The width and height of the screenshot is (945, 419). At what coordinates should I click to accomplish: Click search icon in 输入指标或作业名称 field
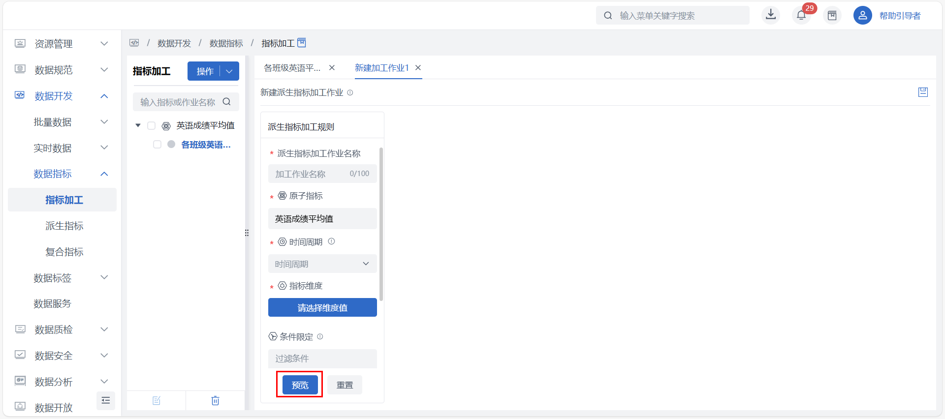[x=226, y=102]
